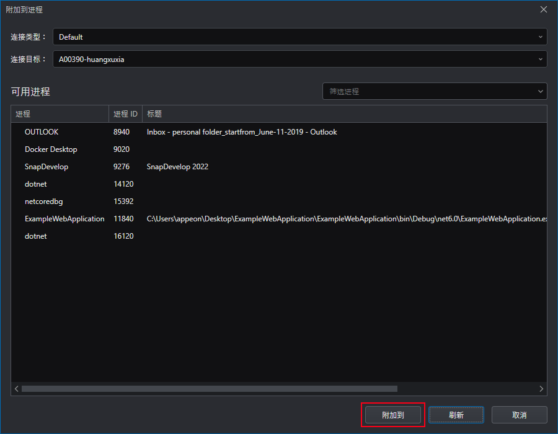This screenshot has height=434, width=558.
Task: Select the OUTLOOK process row
Action: pyautogui.click(x=279, y=132)
